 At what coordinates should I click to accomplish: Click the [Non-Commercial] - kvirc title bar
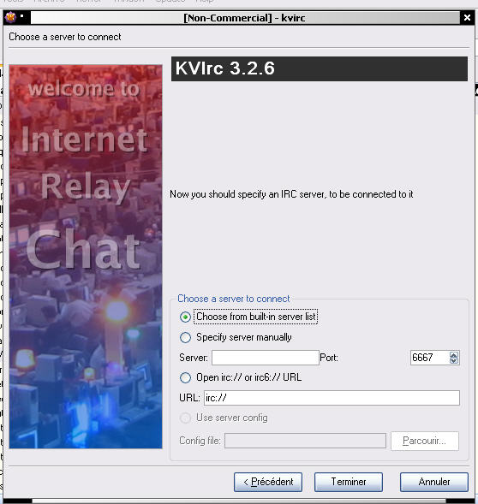point(245,18)
